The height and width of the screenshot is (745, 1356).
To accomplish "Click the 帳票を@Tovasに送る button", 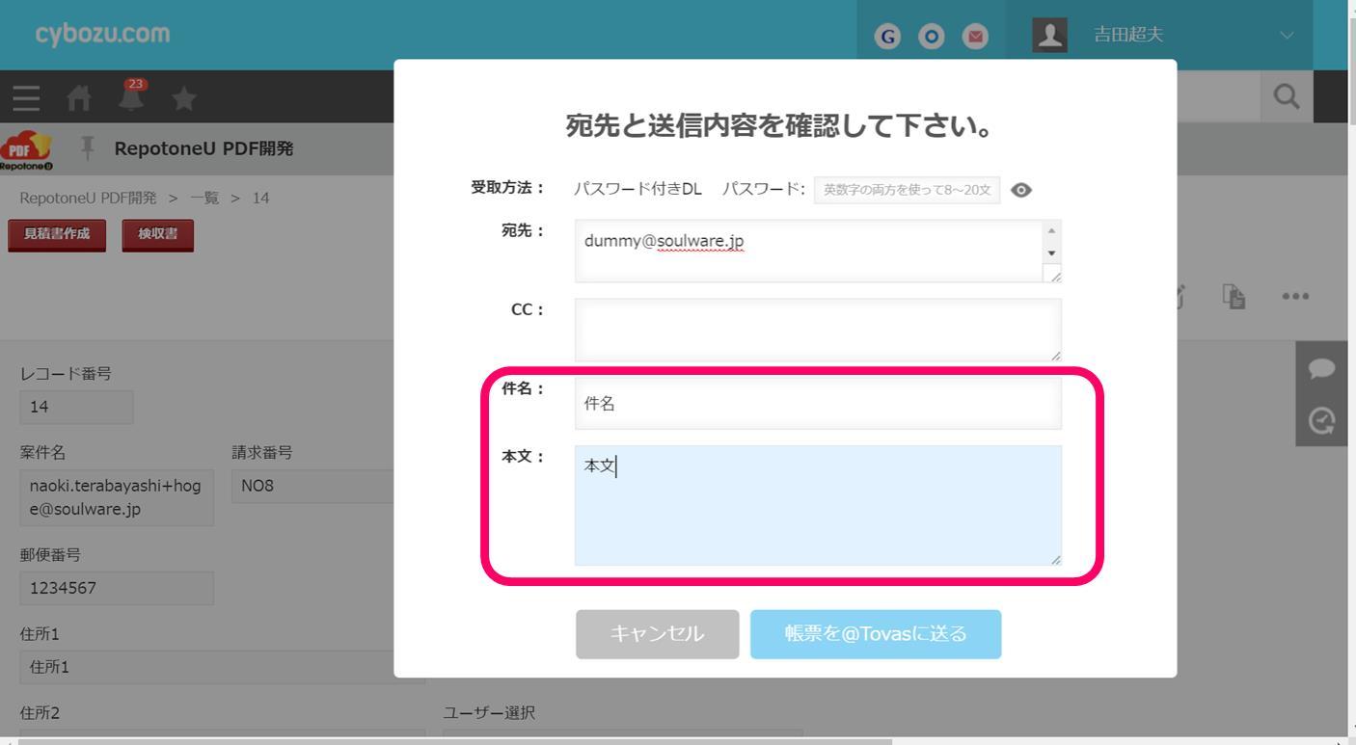I will click(x=875, y=634).
